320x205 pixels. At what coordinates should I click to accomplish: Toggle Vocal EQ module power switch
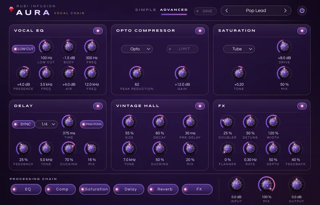coord(98,31)
